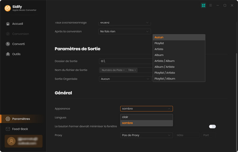The height and width of the screenshot is (152, 238).
Task: Collapse the Apparence dropdown
Action: pyautogui.click(x=169, y=109)
